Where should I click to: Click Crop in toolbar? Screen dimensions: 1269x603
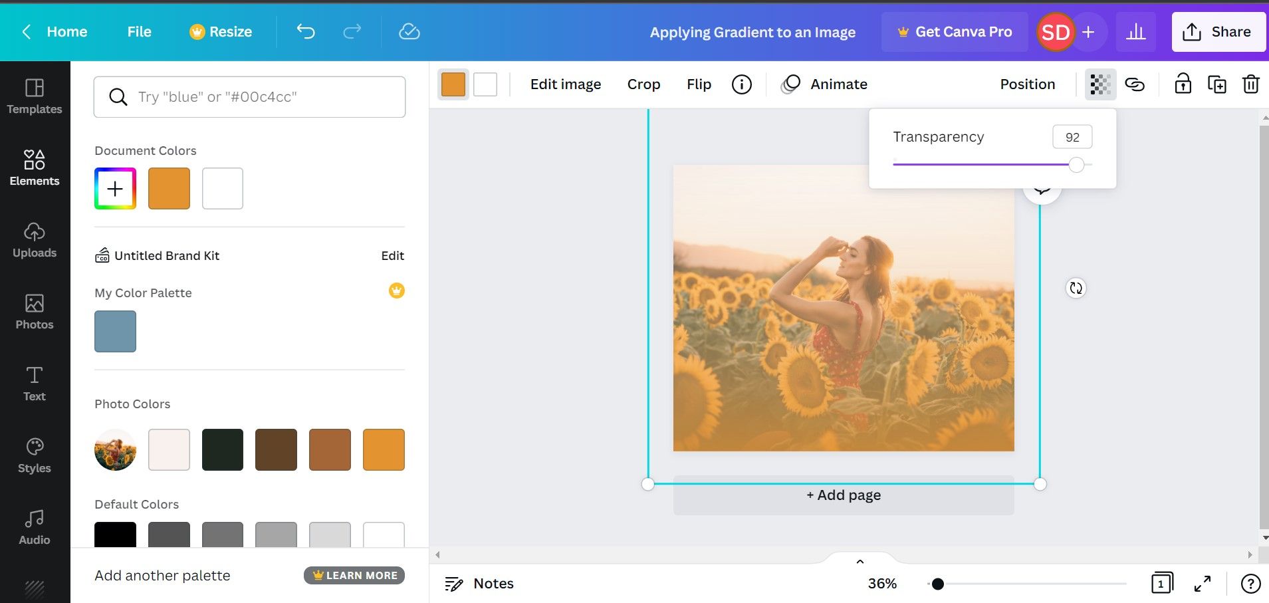point(643,84)
